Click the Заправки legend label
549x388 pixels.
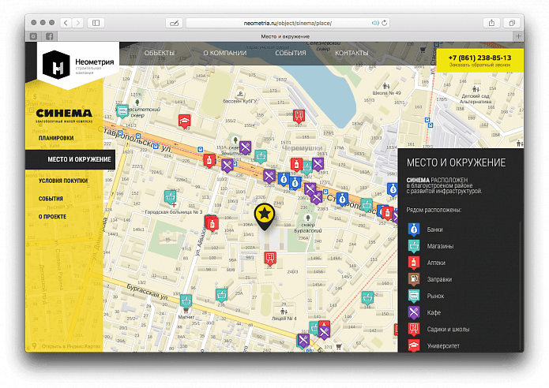click(x=439, y=279)
